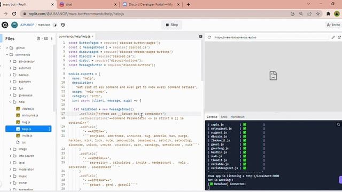
Task: Open bug.js file
Action: [x=26, y=122]
